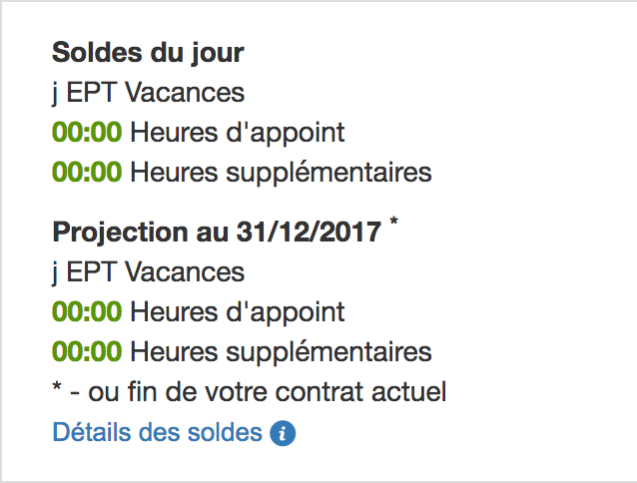
Task: Click the j EPT unit under Soldes du jour
Action: coord(82,93)
